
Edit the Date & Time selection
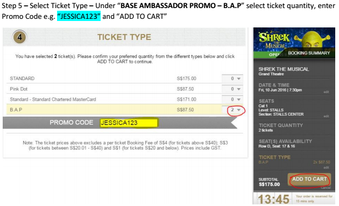(326, 92)
